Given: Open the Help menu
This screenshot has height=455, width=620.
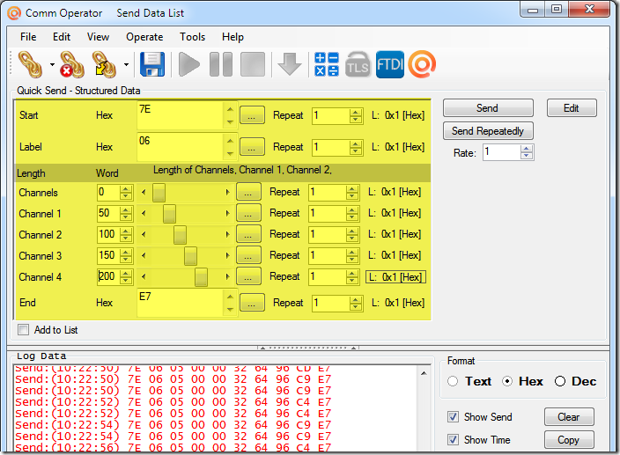Looking at the screenshot, I should coord(232,37).
